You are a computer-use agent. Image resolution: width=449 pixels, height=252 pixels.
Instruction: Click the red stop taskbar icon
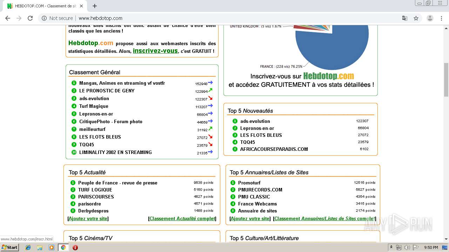[x=75, y=247]
